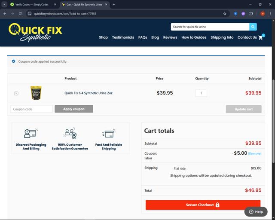The image size is (275, 220).
Task: Open the Help chat widget
Action: click(x=256, y=212)
